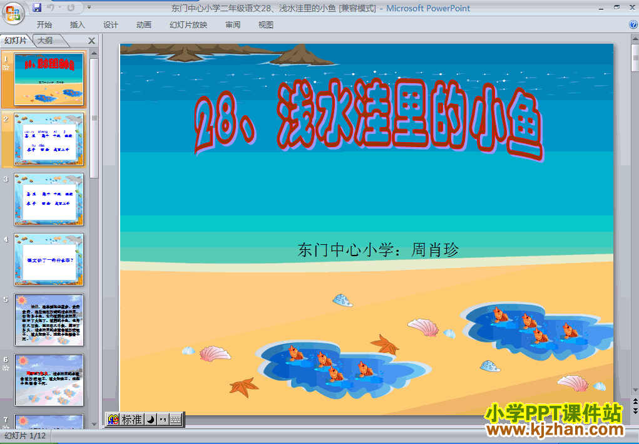Select slide 4 thumbnail with the question
The image size is (639, 444).
[x=49, y=259]
